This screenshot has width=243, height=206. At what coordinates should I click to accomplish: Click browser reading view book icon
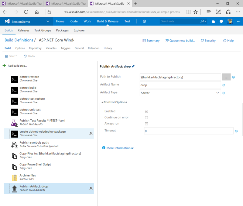188,12
